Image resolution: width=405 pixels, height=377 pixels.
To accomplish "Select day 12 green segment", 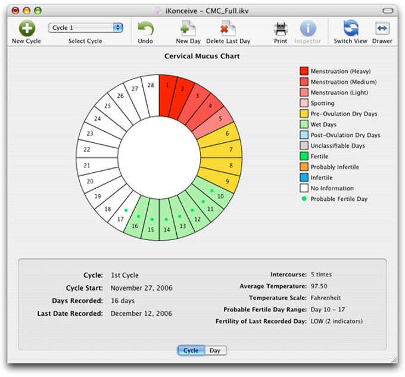I will coord(192,211).
